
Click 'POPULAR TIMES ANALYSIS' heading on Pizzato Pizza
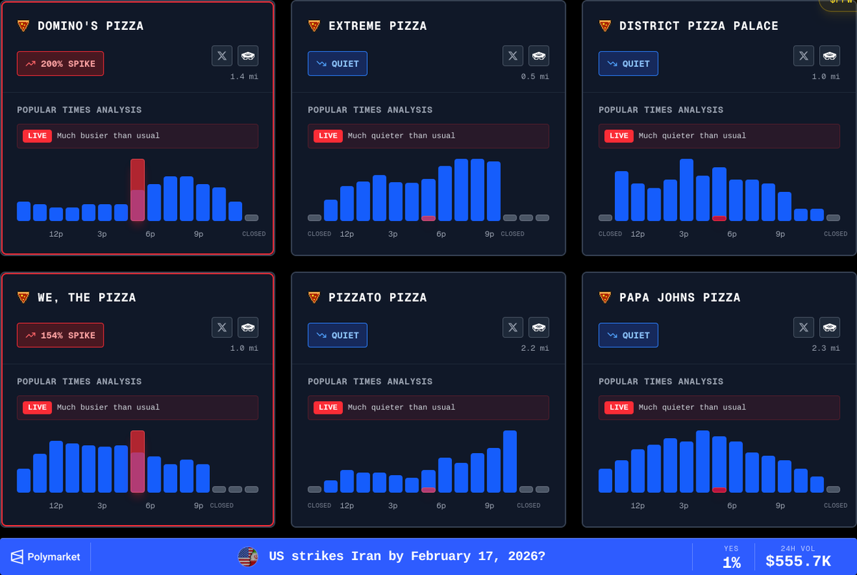click(370, 382)
